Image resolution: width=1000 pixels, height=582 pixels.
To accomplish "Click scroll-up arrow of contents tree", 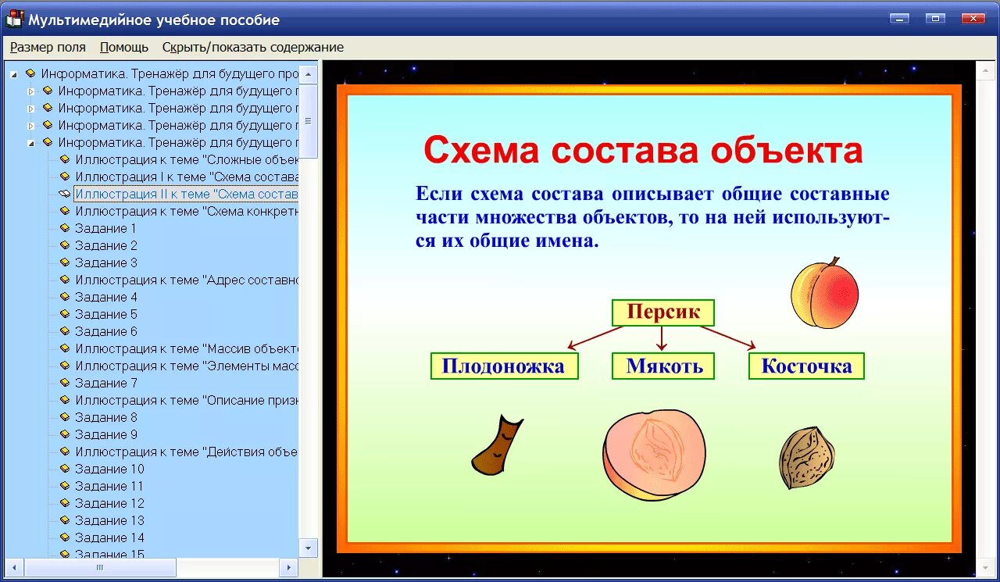I will [309, 74].
